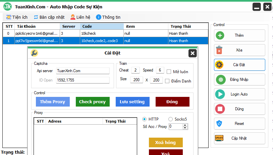The image size is (273, 155).
Task: Start Login Auto with the play icon
Action: (220, 94)
